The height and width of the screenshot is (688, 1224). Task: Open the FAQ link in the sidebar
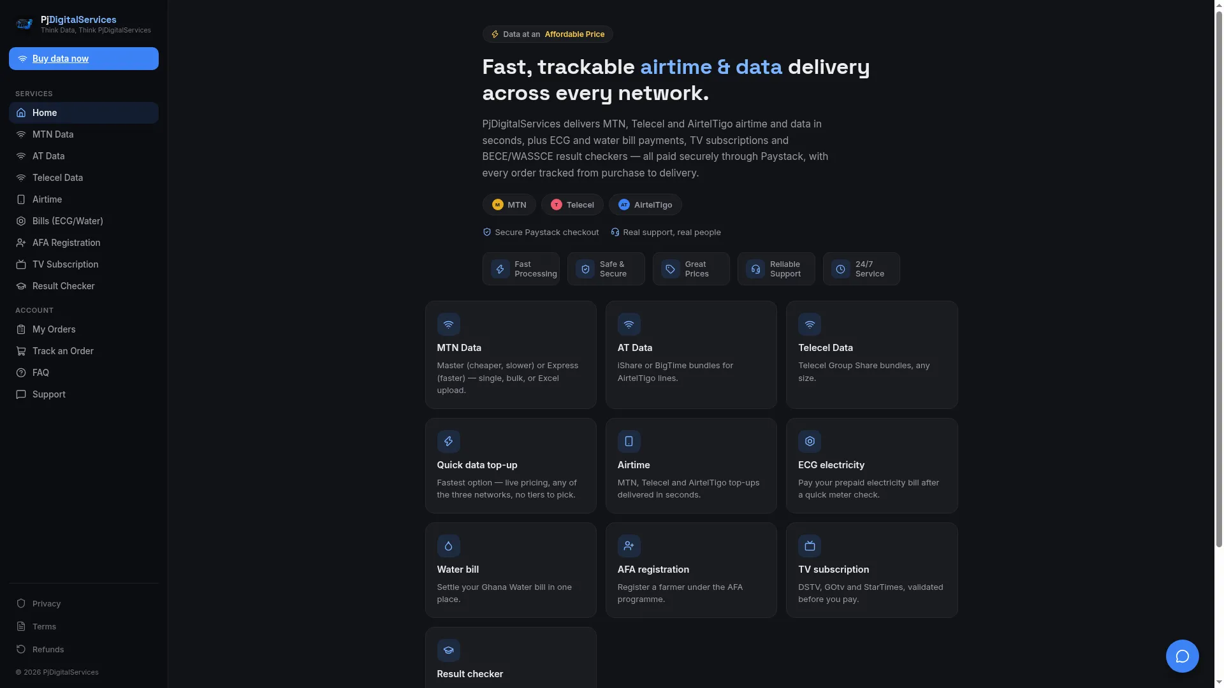coord(84,373)
